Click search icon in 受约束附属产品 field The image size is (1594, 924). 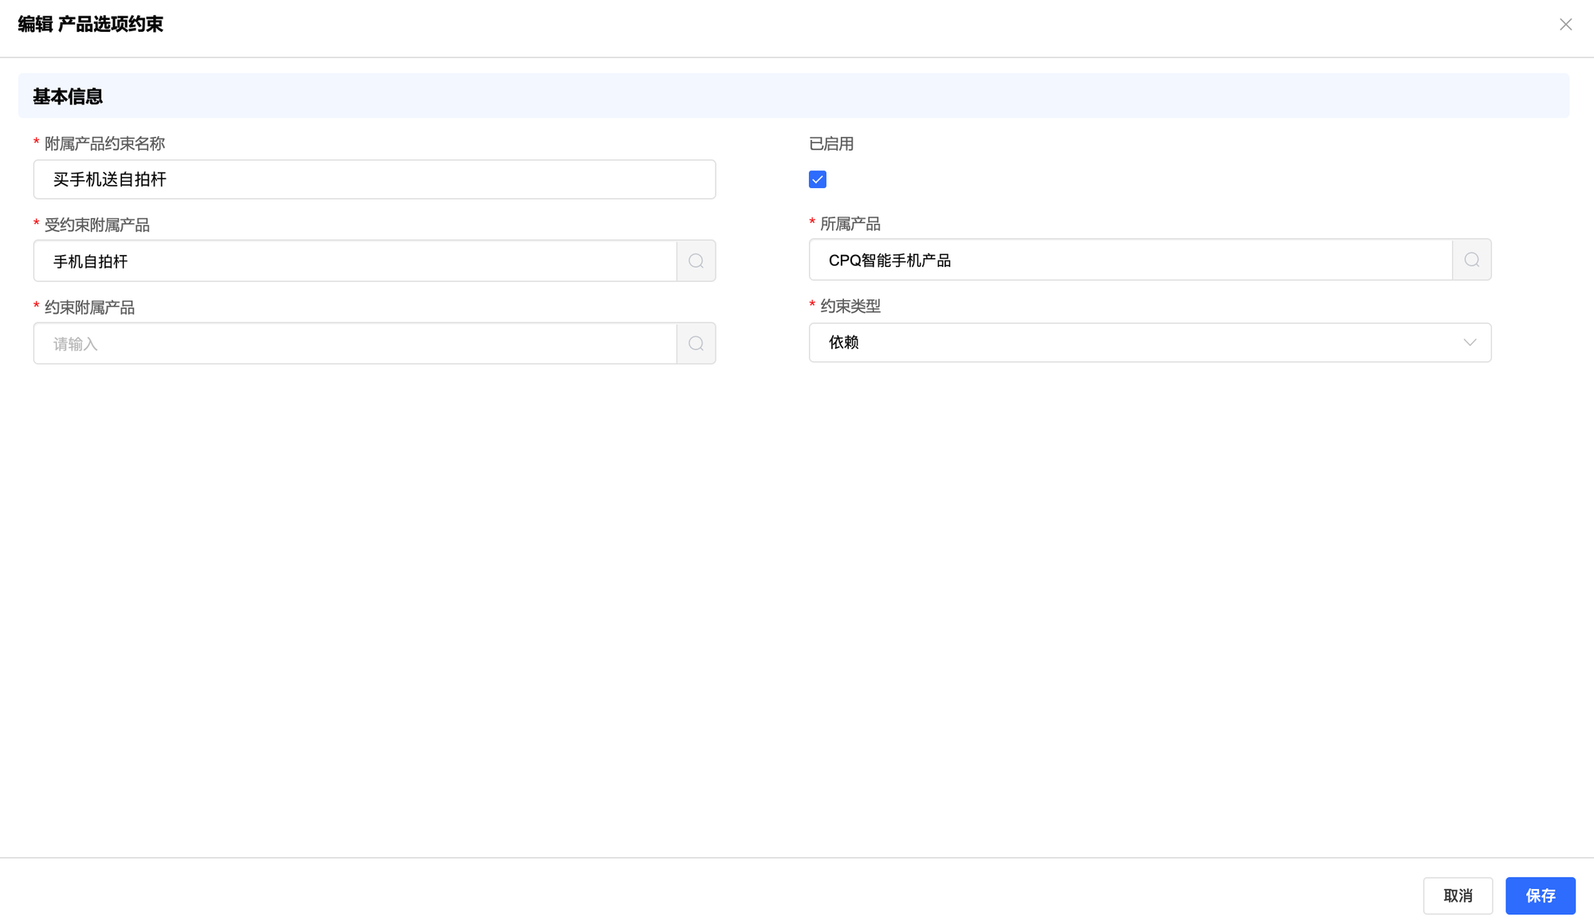(x=696, y=261)
